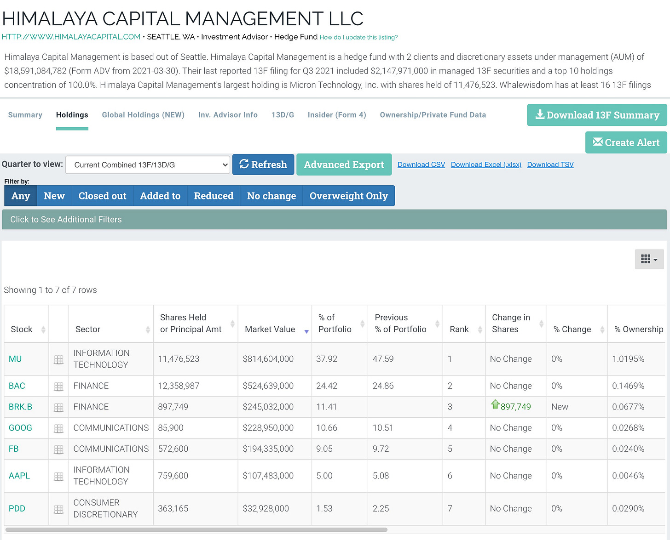The width and height of the screenshot is (670, 540).
Task: Click Download 13F Summary button
Action: pos(597,115)
